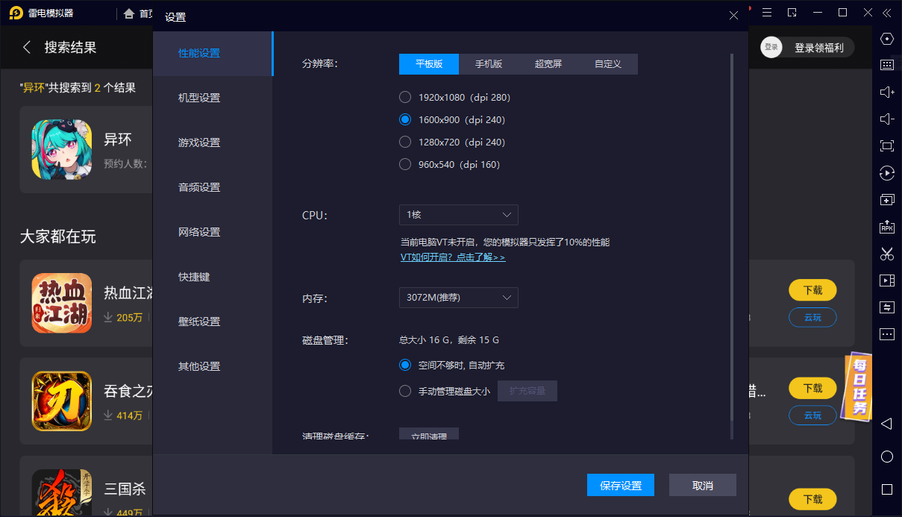The height and width of the screenshot is (517, 902).
Task: Click 云玩 for 热血江湖
Action: pos(812,317)
